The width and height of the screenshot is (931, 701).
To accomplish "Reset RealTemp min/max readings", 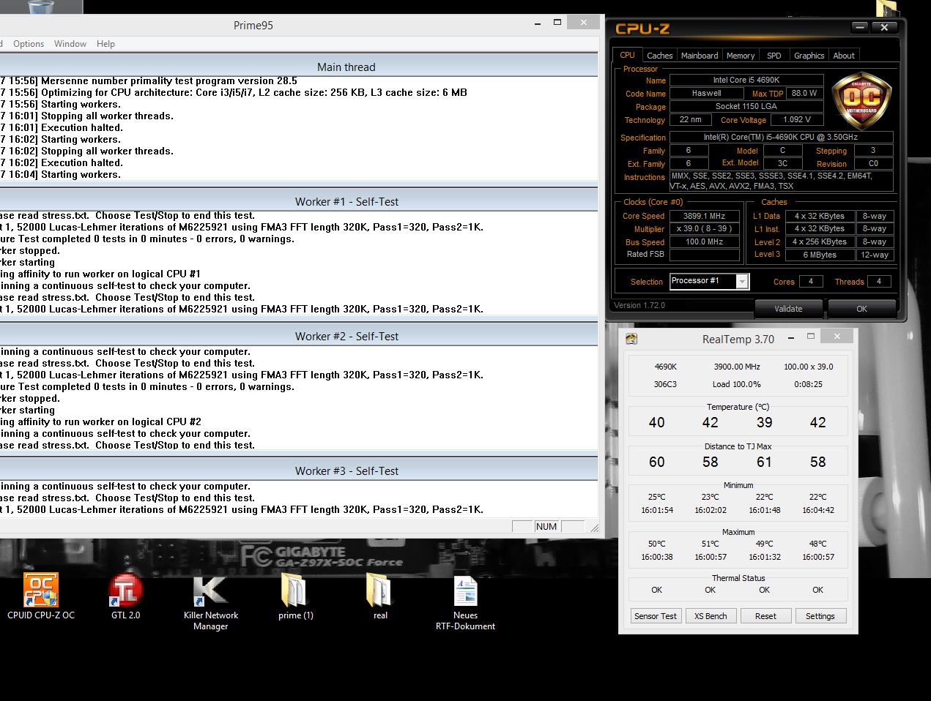I will click(765, 616).
